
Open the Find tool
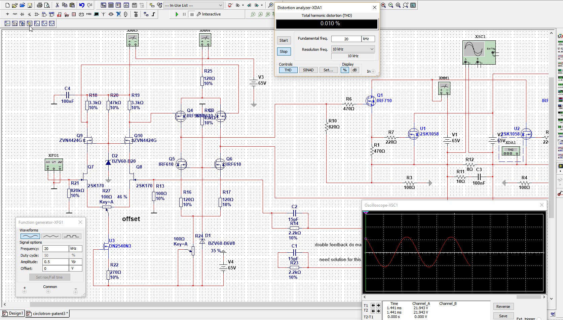click(270, 5)
